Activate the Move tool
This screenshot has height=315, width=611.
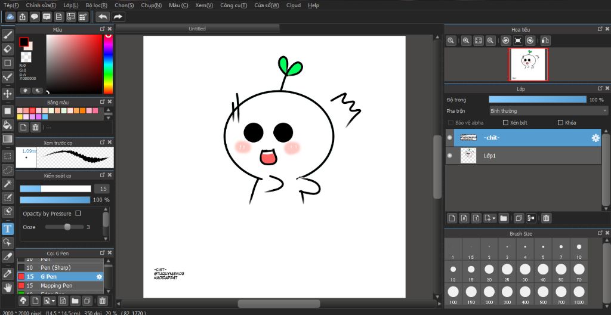[8, 94]
